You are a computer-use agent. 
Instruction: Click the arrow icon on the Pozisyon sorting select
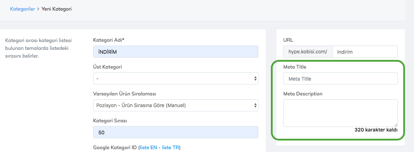(x=255, y=105)
